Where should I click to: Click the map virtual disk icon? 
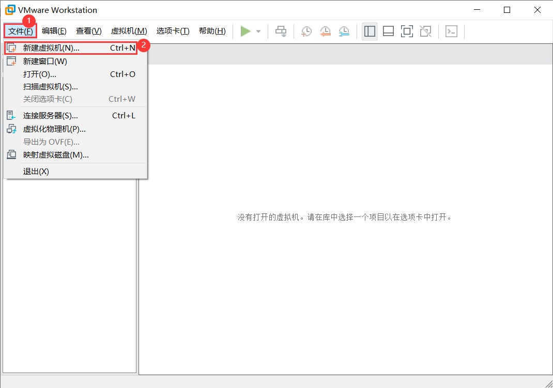click(12, 154)
